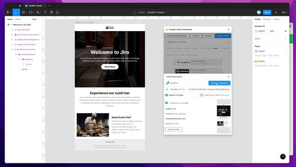Open the Emailify Tutorial file name dropdown

[166, 13]
